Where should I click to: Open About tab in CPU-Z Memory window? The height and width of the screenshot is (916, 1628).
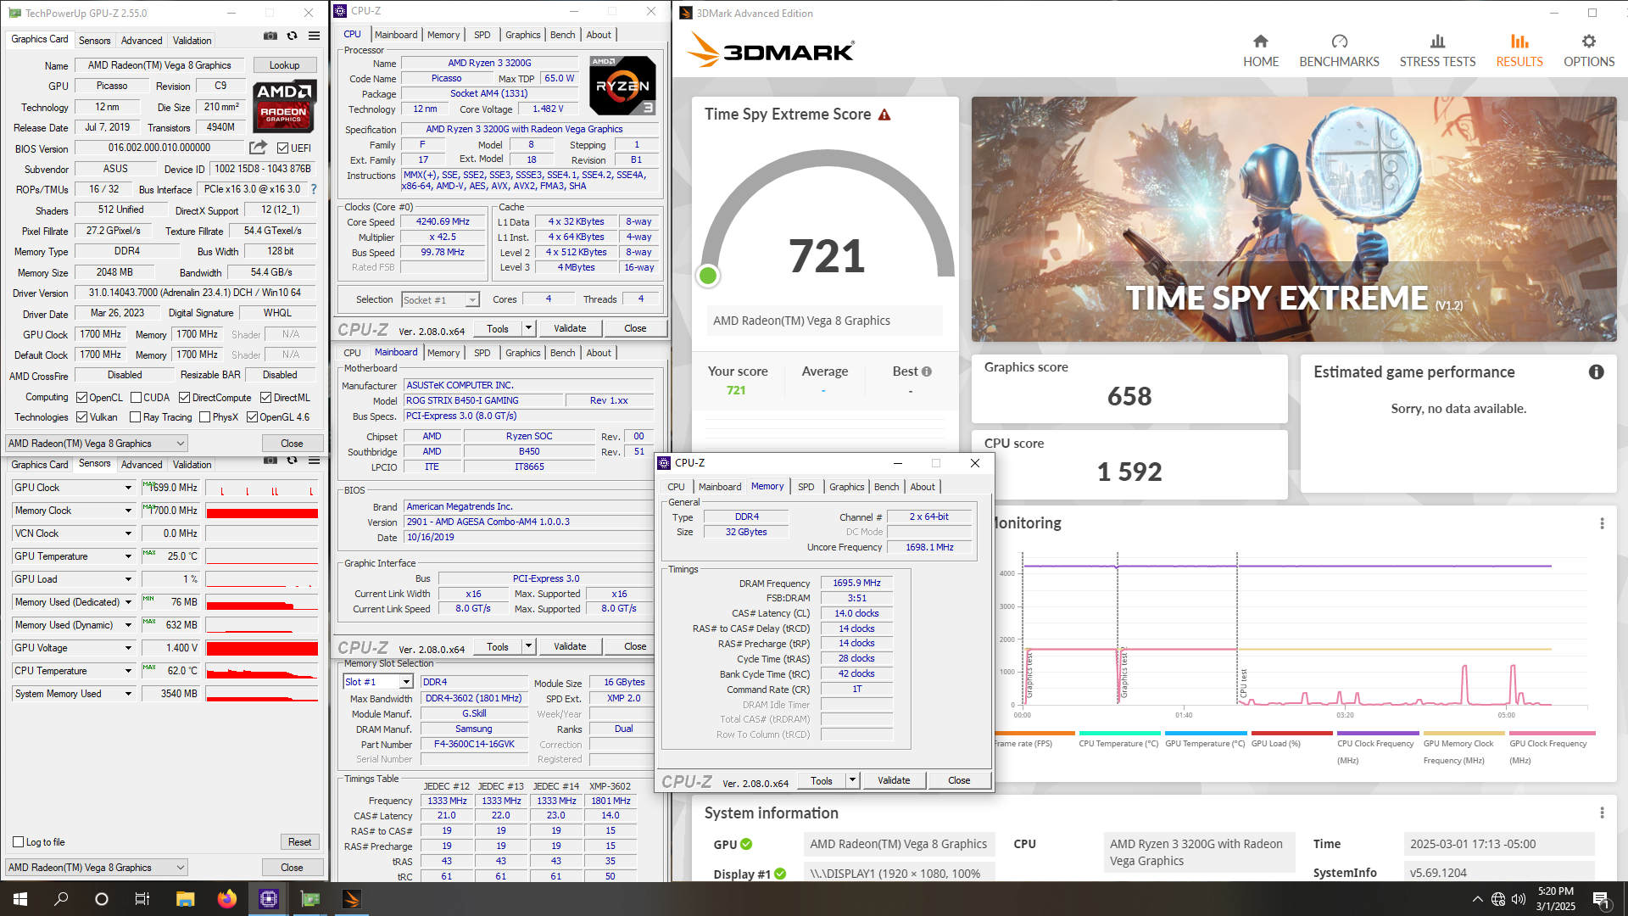tap(923, 487)
